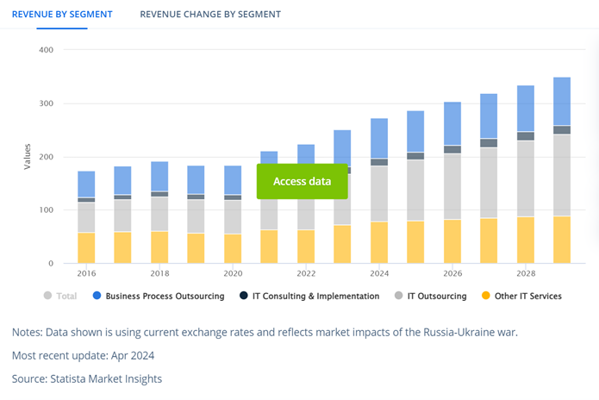
Task: Click the 2018 yellow bar segment
Action: pos(159,247)
